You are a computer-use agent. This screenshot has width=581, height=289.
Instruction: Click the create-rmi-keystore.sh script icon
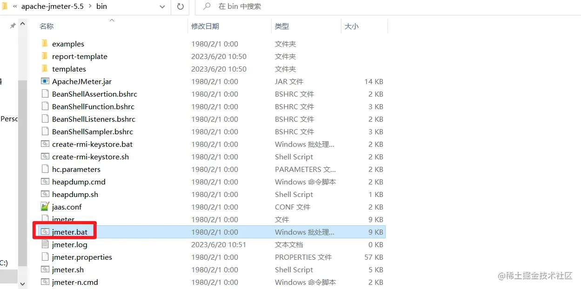coord(45,157)
